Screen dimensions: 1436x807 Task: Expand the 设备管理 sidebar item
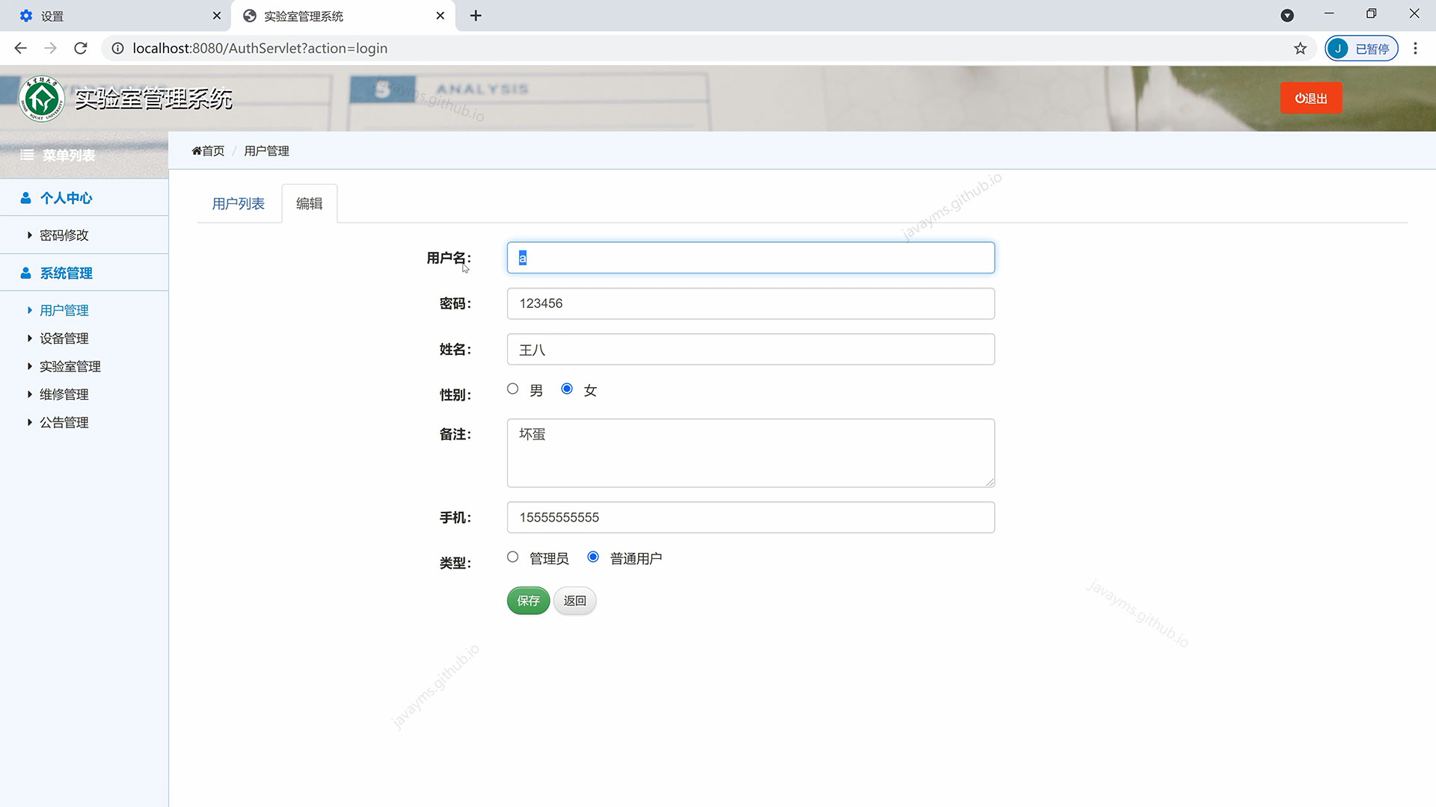point(64,338)
